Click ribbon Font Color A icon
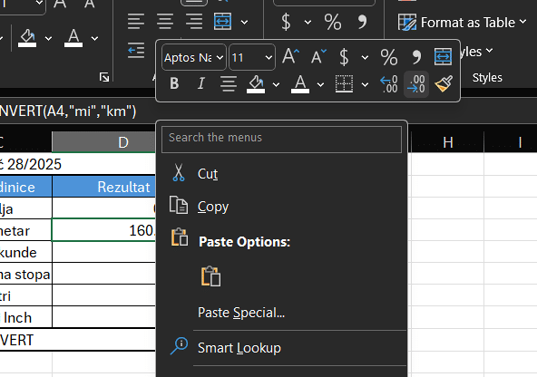This screenshot has width=537, height=377. point(73,38)
